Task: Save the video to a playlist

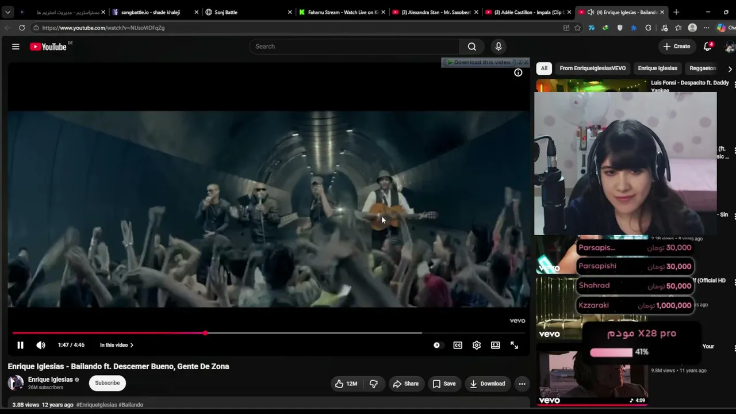Action: (x=444, y=384)
